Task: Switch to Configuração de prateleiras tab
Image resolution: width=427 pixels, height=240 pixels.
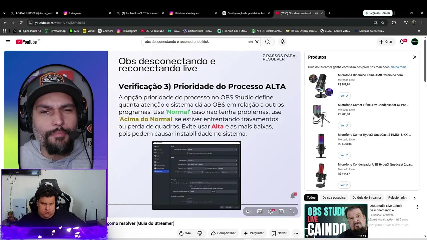Action: [246, 13]
